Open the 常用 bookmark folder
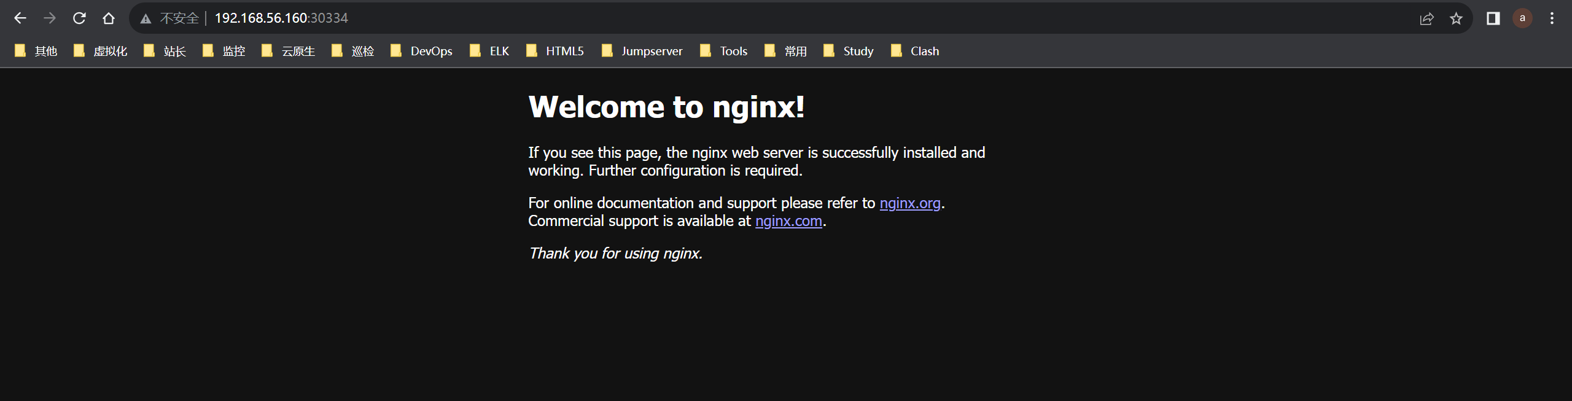The width and height of the screenshot is (1572, 401). (x=786, y=51)
